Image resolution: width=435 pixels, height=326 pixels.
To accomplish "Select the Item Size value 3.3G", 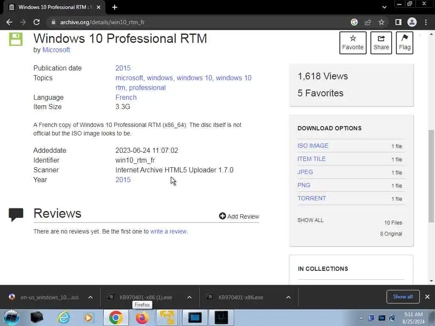I will [123, 107].
